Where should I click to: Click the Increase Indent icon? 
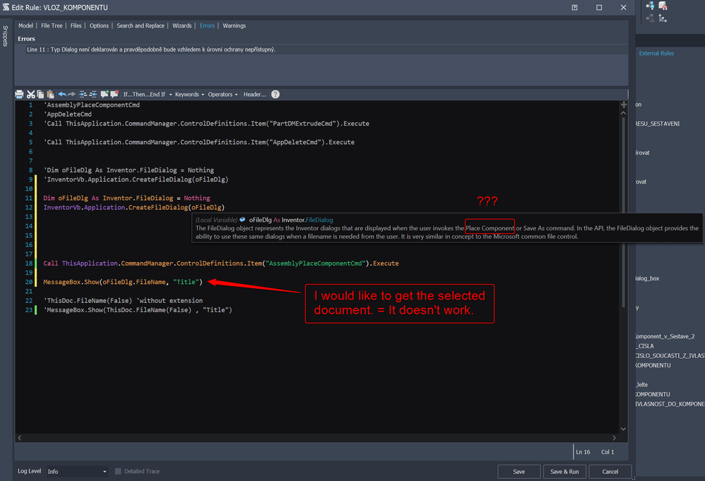coord(83,95)
